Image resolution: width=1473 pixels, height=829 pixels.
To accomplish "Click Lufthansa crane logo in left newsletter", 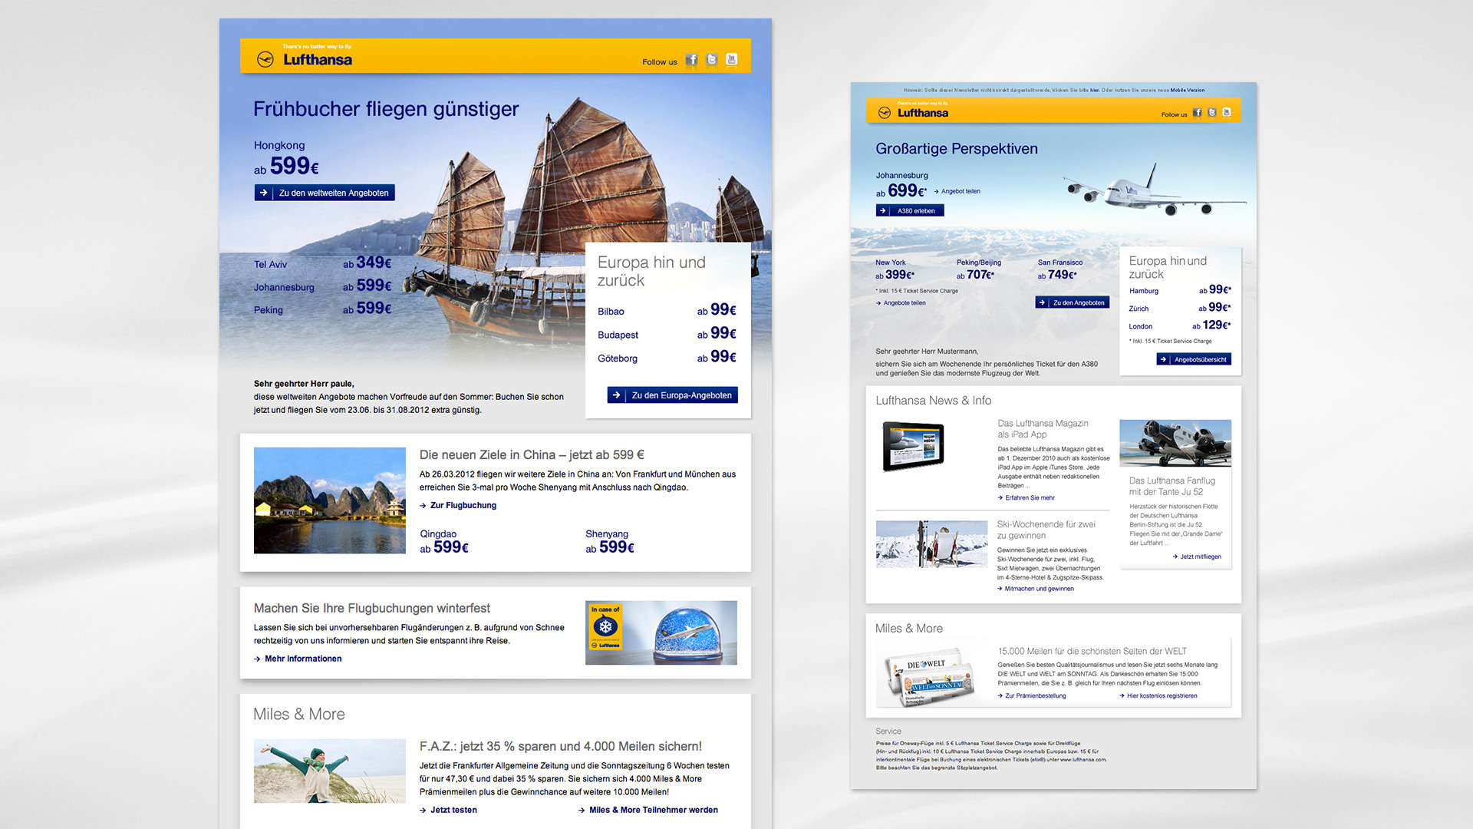I will tap(265, 59).
